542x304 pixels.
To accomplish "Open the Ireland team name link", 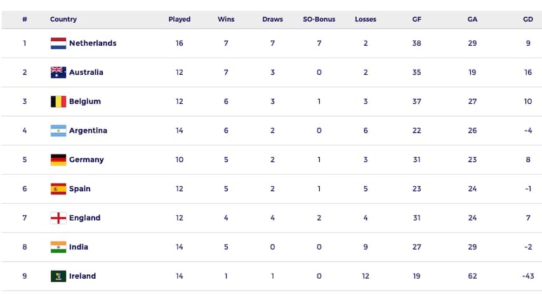I will (x=83, y=276).
